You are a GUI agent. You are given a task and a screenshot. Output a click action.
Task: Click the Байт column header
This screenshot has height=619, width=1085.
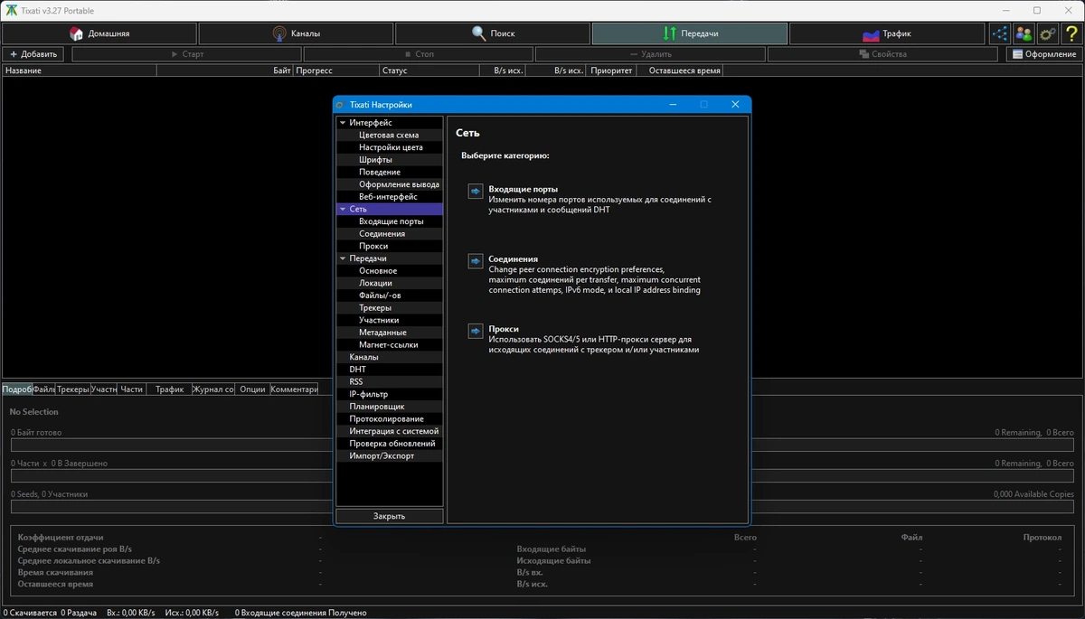225,70
